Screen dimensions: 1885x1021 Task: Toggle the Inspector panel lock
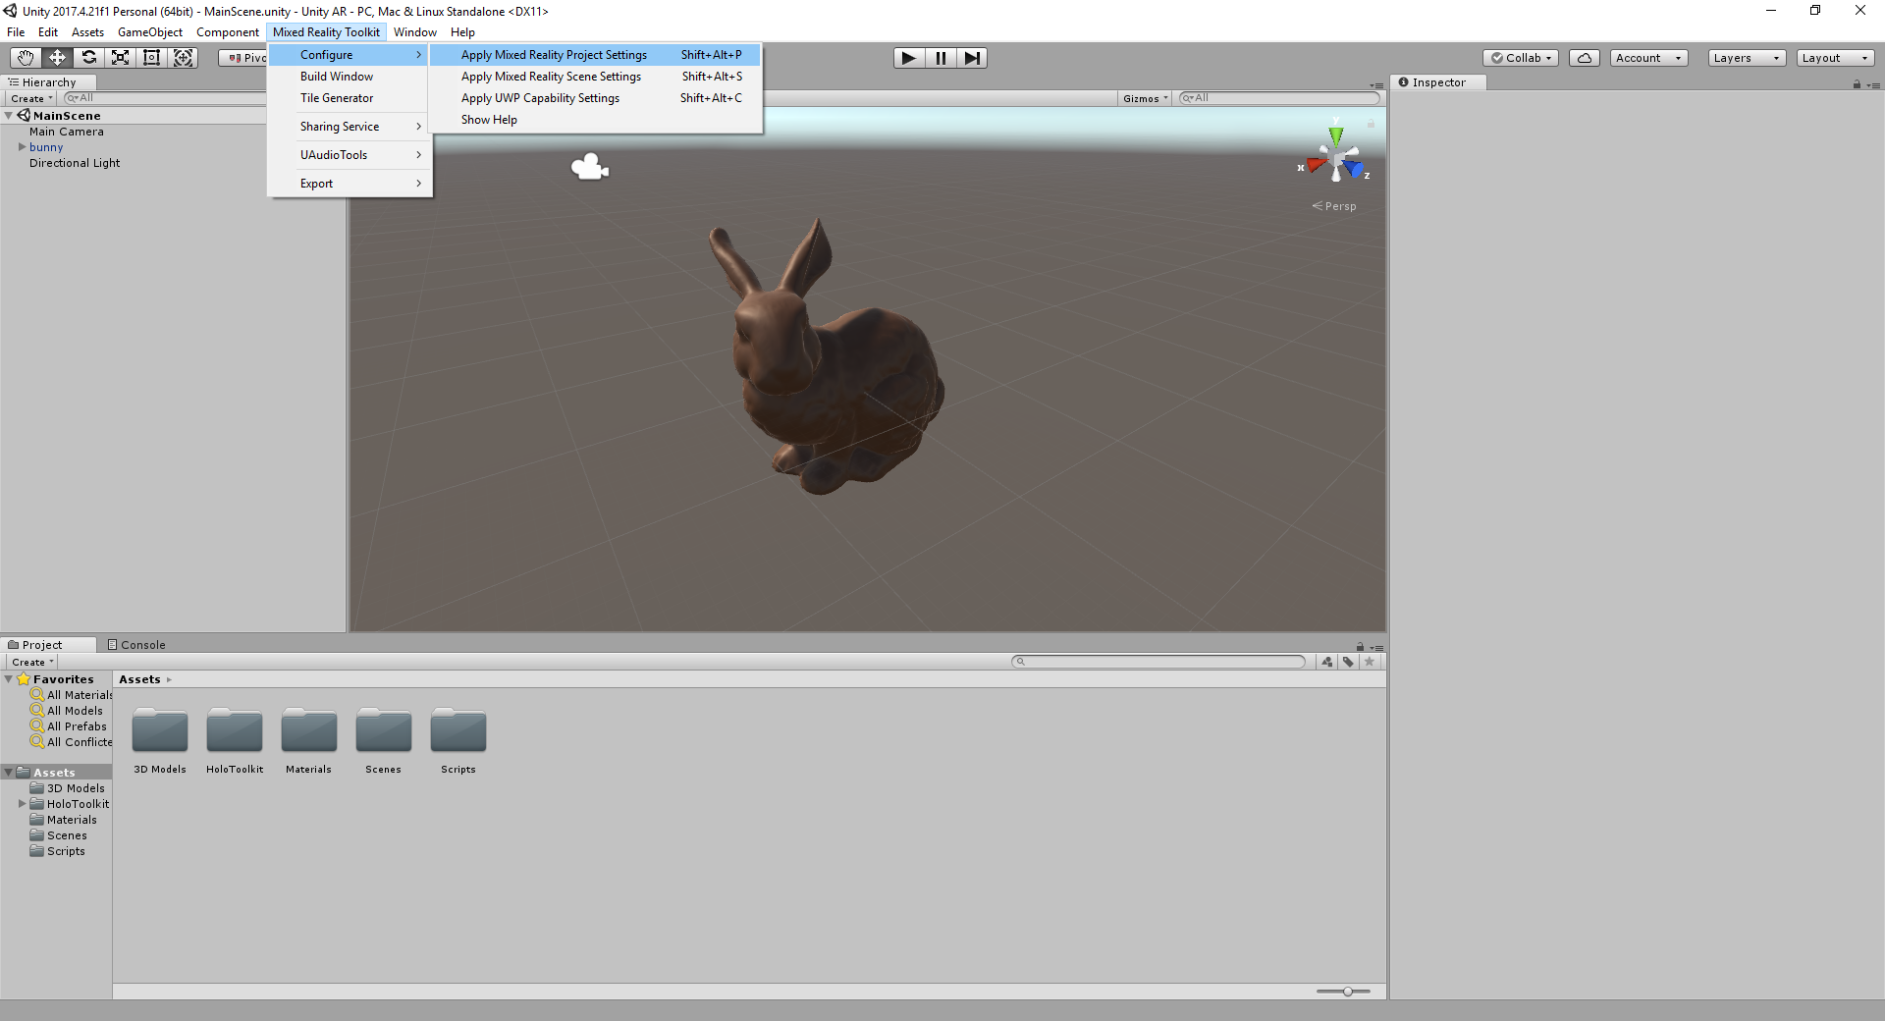pyautogui.click(x=1857, y=83)
